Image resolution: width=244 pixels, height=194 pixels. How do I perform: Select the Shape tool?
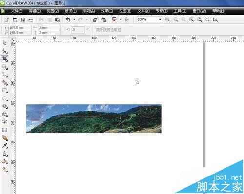(x=4, y=51)
